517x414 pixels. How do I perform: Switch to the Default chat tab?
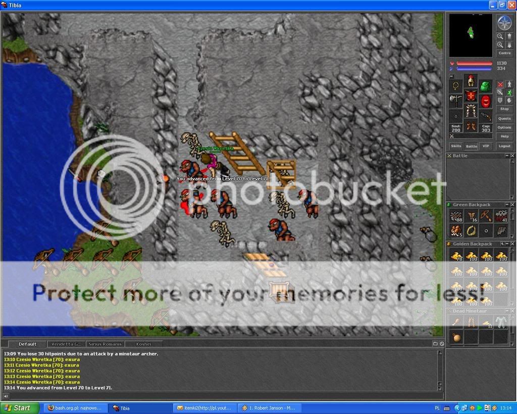coord(27,344)
